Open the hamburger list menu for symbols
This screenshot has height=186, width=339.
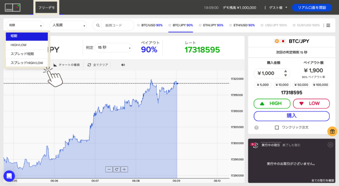[328, 25]
